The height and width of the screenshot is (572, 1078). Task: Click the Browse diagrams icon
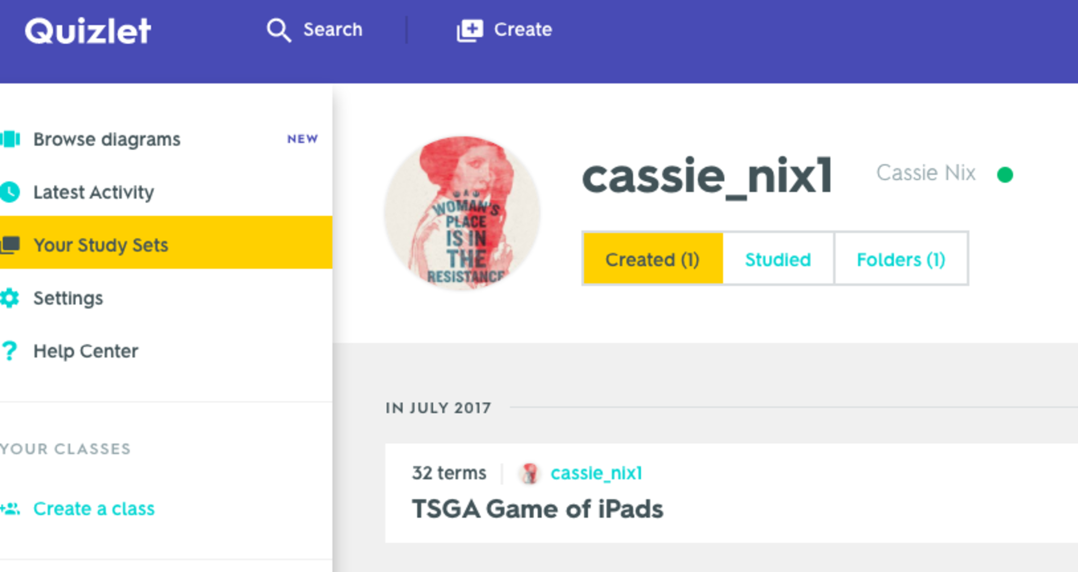pyautogui.click(x=10, y=139)
